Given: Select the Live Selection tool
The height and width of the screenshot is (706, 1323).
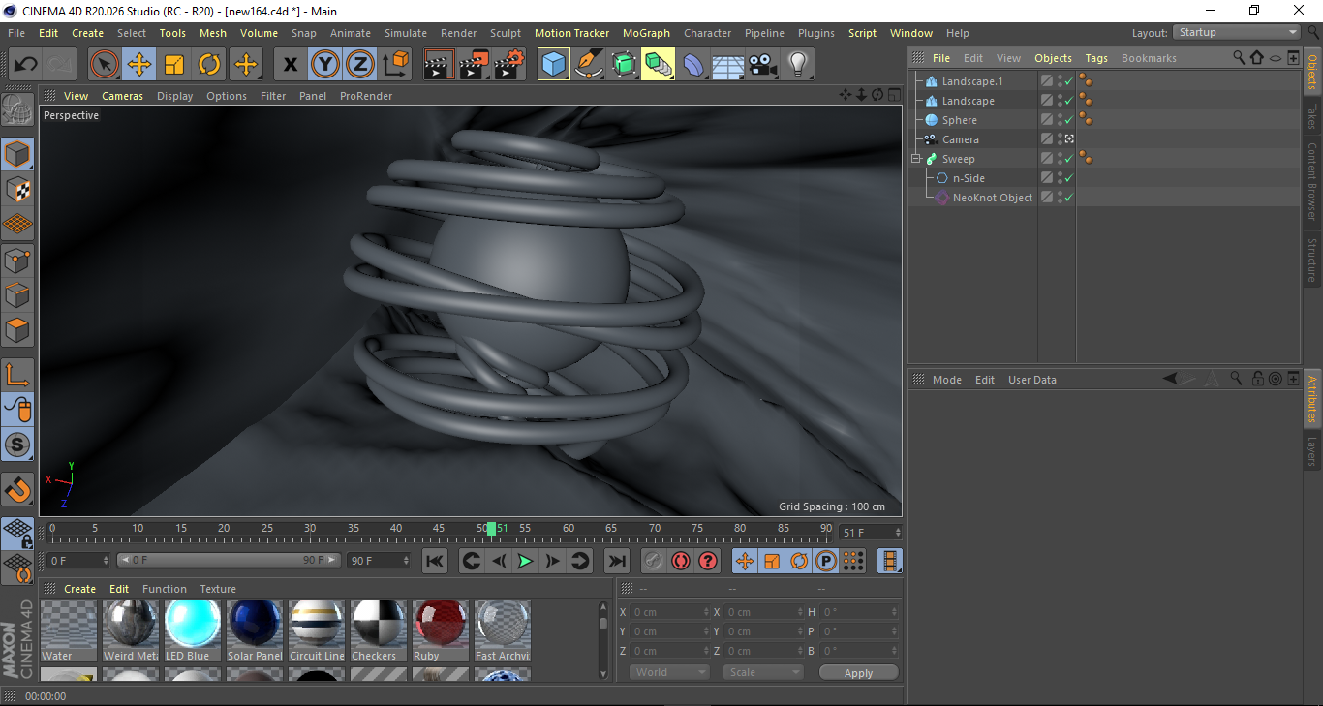Looking at the screenshot, I should tap(105, 65).
